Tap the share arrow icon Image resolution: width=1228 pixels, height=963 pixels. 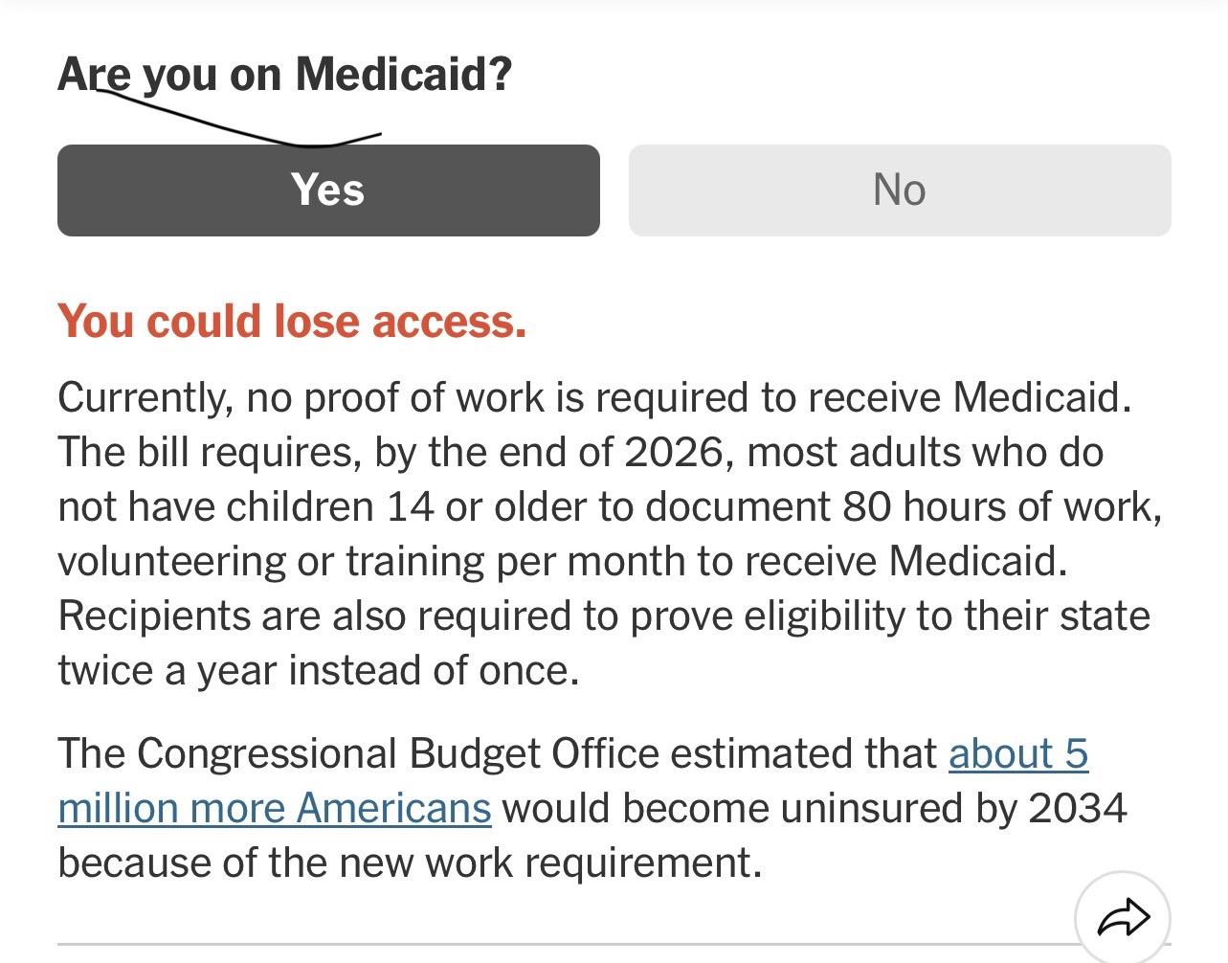[x=1123, y=918]
